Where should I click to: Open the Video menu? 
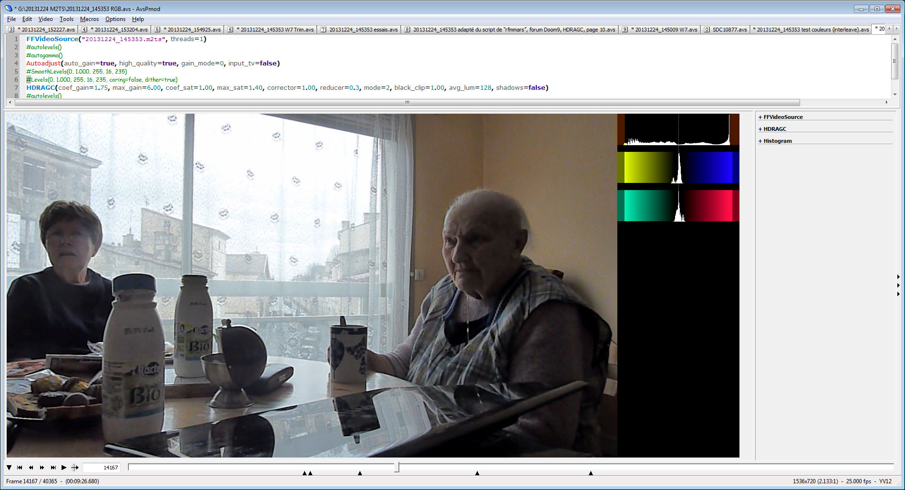click(x=45, y=19)
